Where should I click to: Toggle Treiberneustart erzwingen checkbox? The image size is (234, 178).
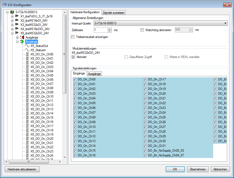tap(73, 37)
